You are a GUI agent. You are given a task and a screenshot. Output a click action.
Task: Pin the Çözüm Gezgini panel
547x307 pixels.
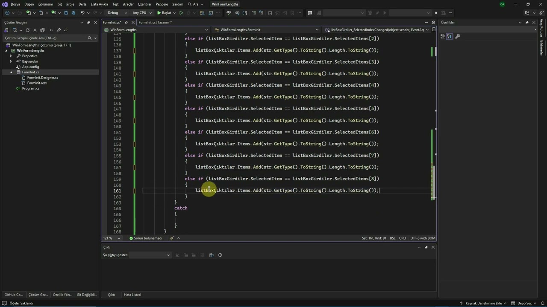(x=88, y=22)
